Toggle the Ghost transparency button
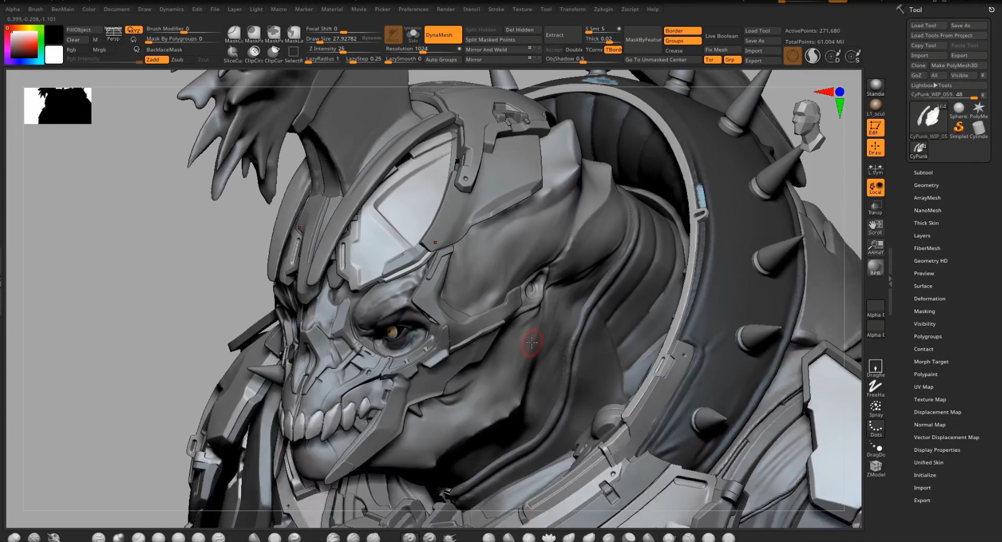Image resolution: width=1002 pixels, height=542 pixels. pos(393,35)
